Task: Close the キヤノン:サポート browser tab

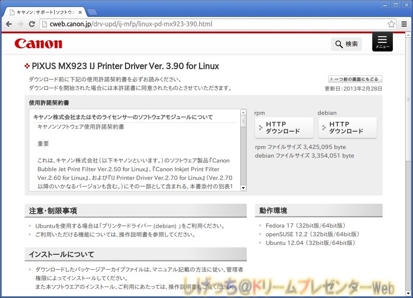Action: [80, 12]
